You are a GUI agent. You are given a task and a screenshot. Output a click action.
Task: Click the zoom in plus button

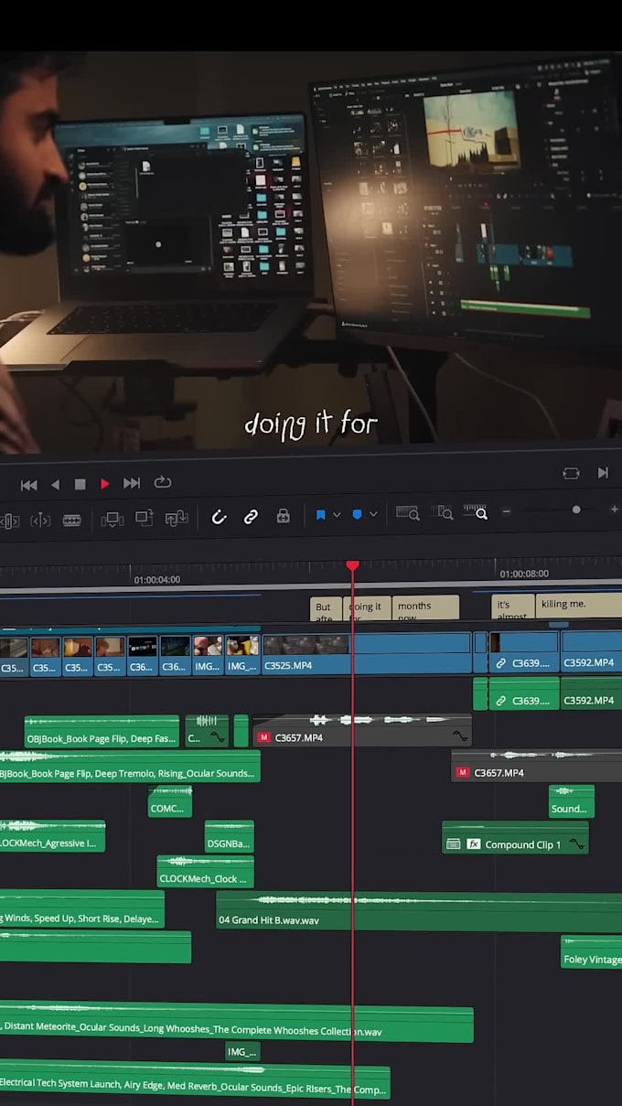tap(614, 510)
